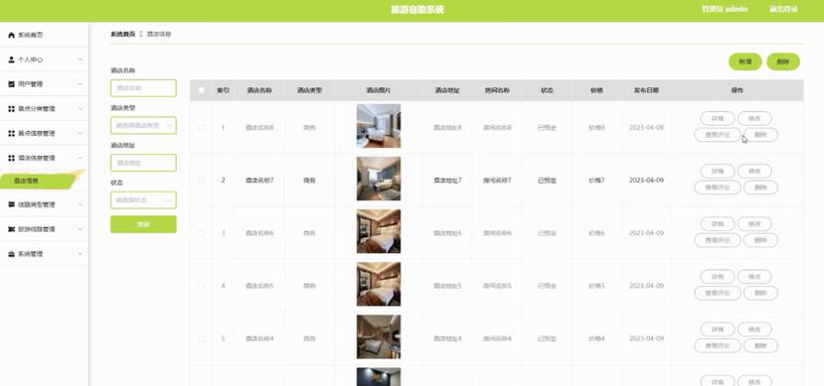824x386 pixels.
Task: Click the grid icon beside 酒店信息管理
Action: point(12,158)
